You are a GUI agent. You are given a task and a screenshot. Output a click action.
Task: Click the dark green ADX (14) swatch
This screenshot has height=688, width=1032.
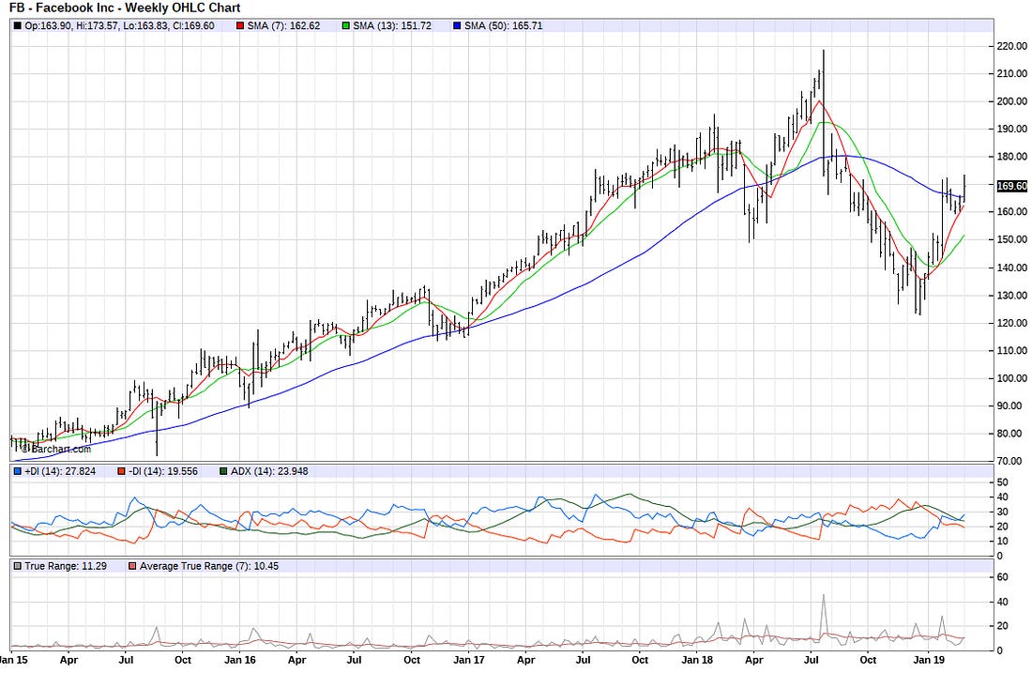click(x=224, y=471)
